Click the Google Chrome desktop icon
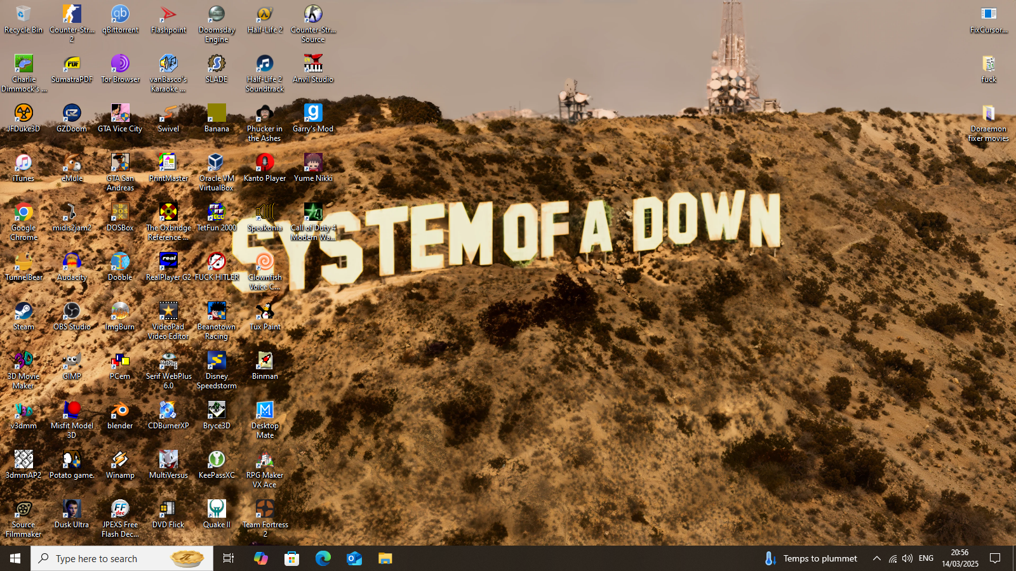The height and width of the screenshot is (571, 1016). [x=23, y=222]
